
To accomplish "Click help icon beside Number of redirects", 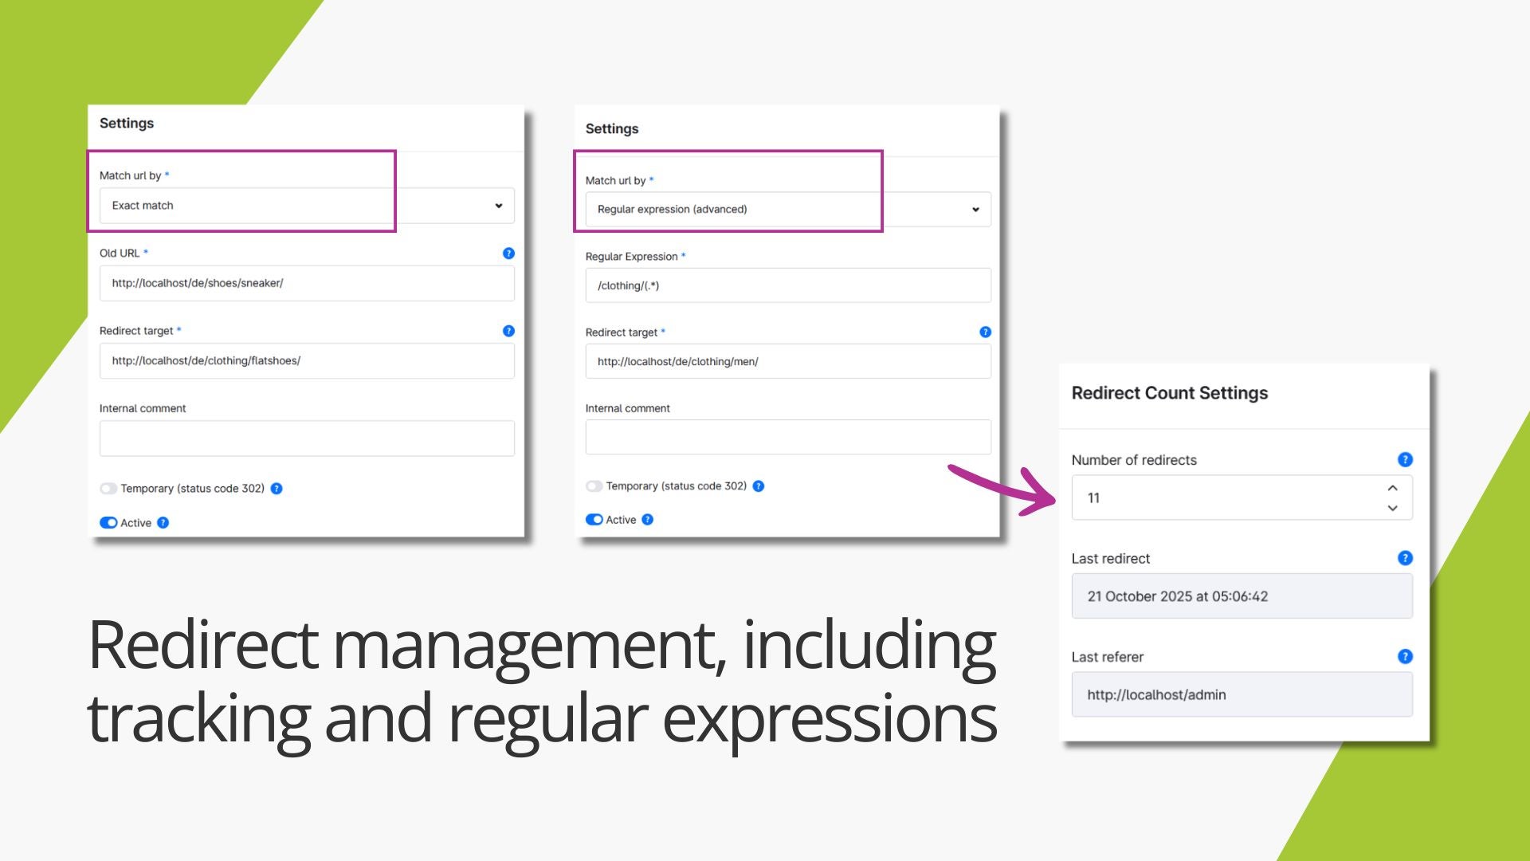I will coord(1405,460).
